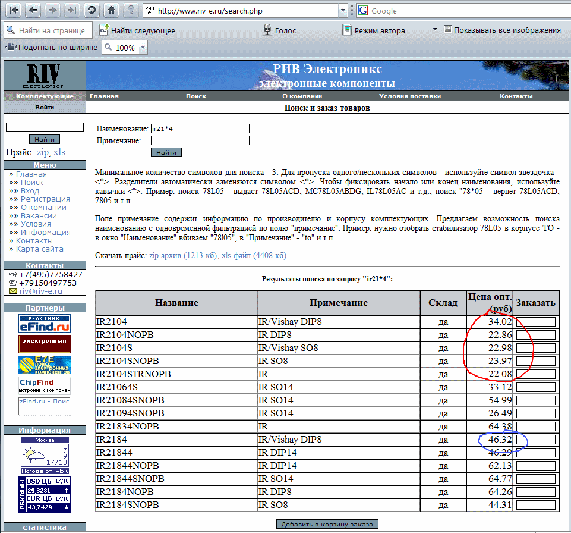This screenshot has width=571, height=533.
Task: Click the Цена опт. column header
Action: tap(490, 303)
